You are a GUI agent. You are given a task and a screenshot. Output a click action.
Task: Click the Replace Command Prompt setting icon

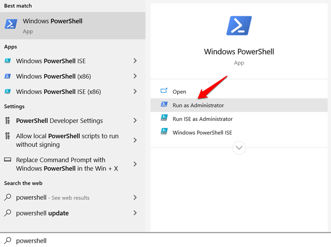pyautogui.click(x=8, y=159)
